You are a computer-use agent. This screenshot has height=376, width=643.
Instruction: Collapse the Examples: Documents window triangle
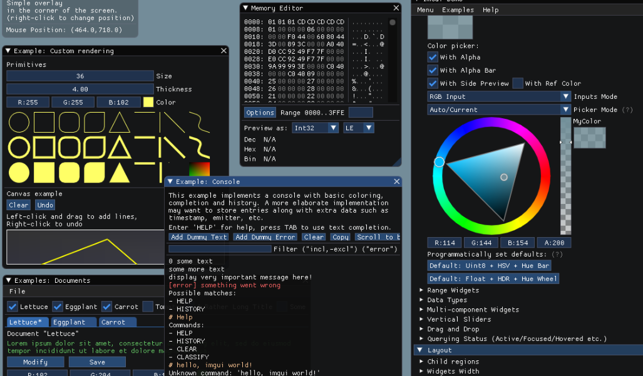tap(8, 280)
